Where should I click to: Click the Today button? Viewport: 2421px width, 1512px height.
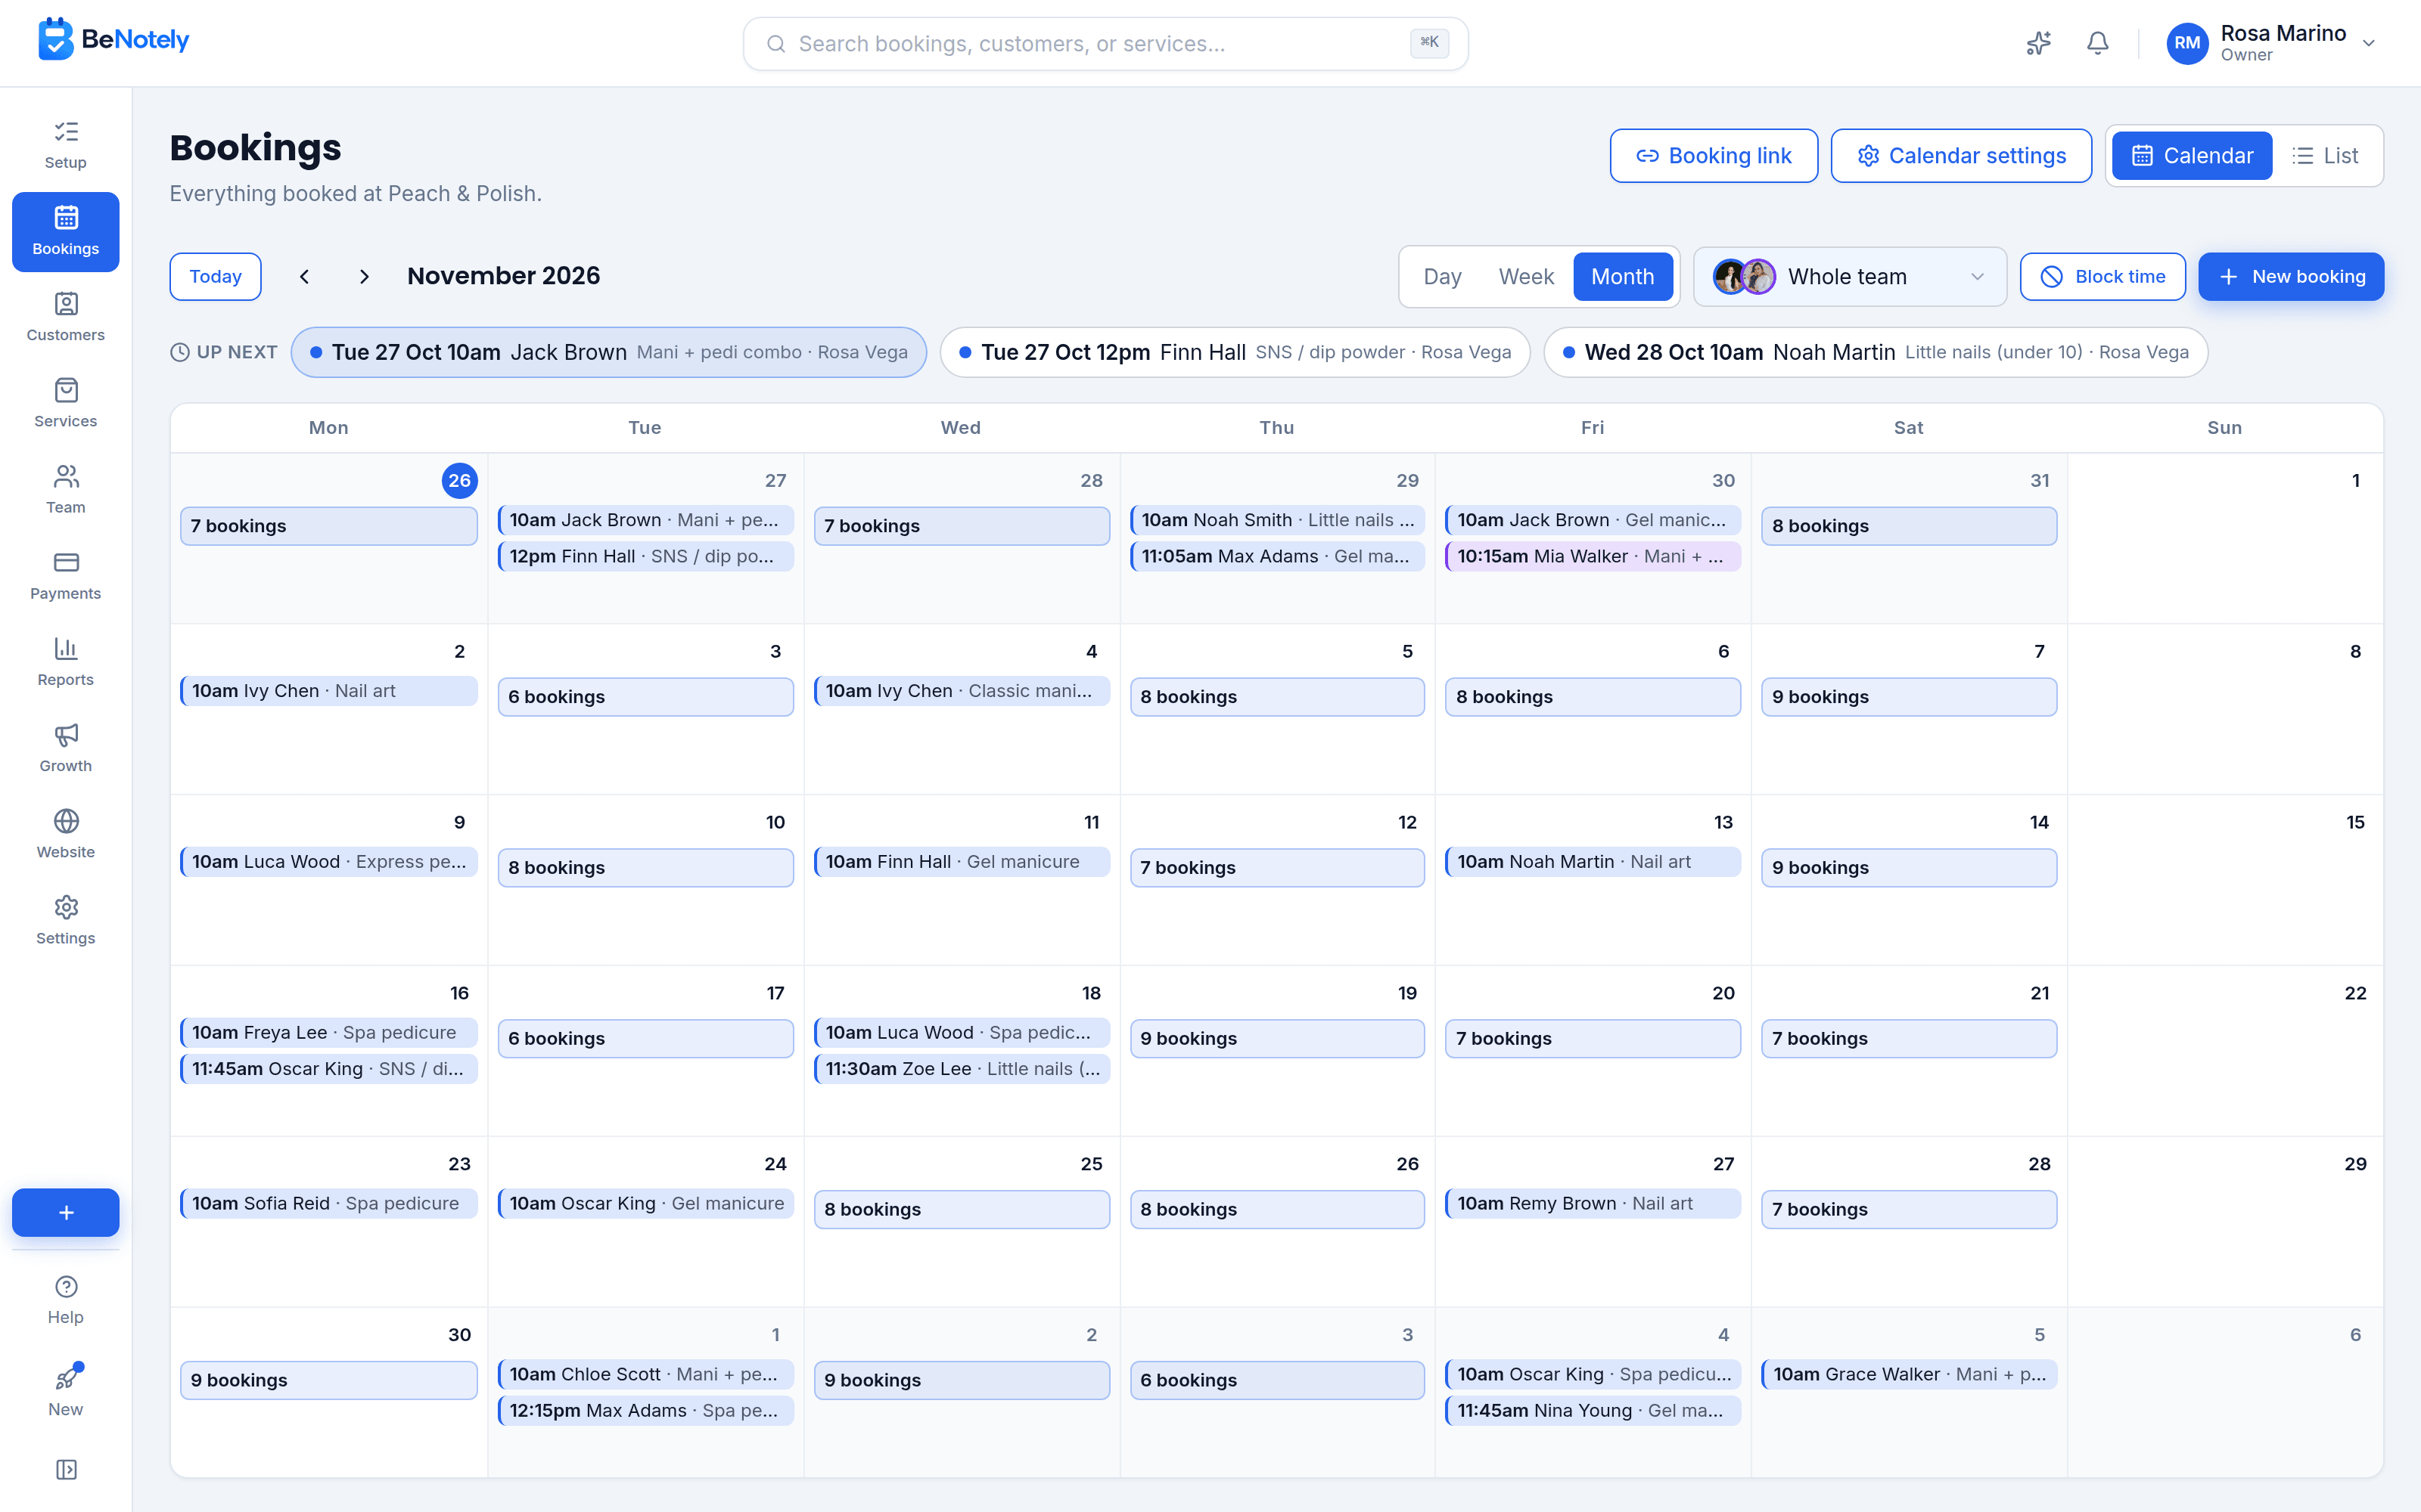(x=215, y=277)
